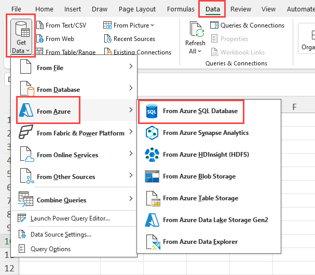This screenshot has height=275, width=315.
Task: Choose From Azure Table Storage text
Action: pyautogui.click(x=200, y=198)
